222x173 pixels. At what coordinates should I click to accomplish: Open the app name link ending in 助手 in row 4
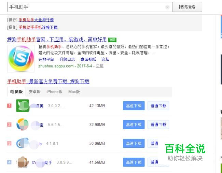pos(42,162)
